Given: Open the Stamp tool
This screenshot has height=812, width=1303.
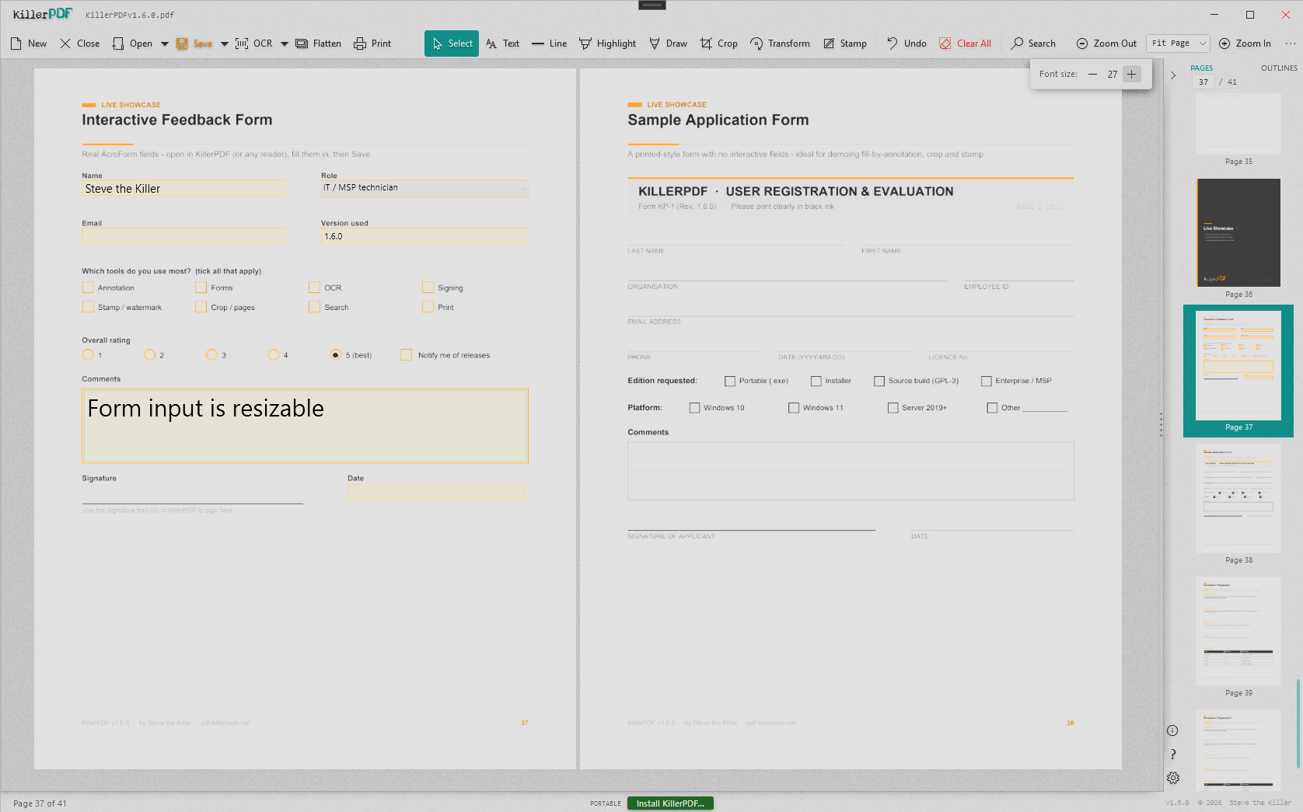Looking at the screenshot, I should click(845, 44).
